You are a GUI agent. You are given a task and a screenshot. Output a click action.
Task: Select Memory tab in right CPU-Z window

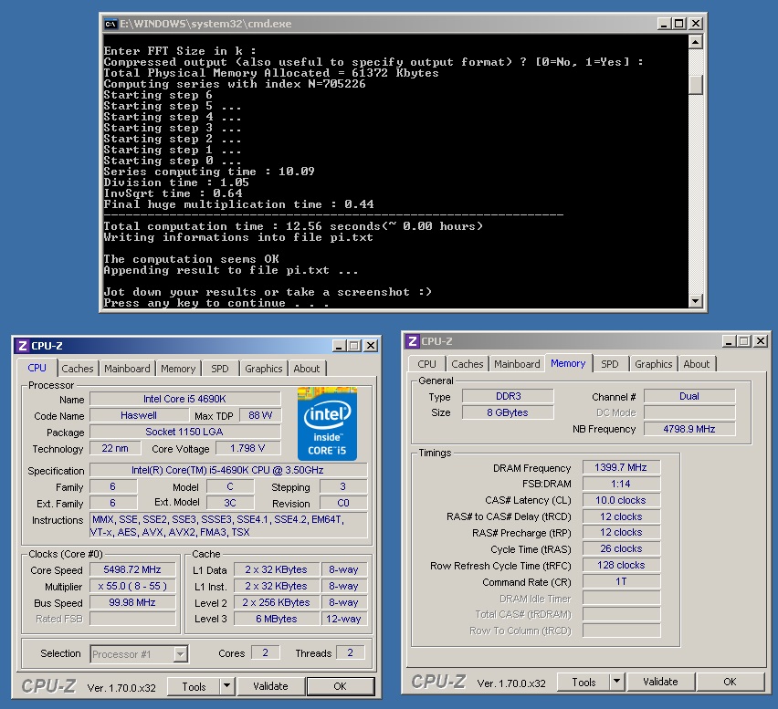[568, 363]
